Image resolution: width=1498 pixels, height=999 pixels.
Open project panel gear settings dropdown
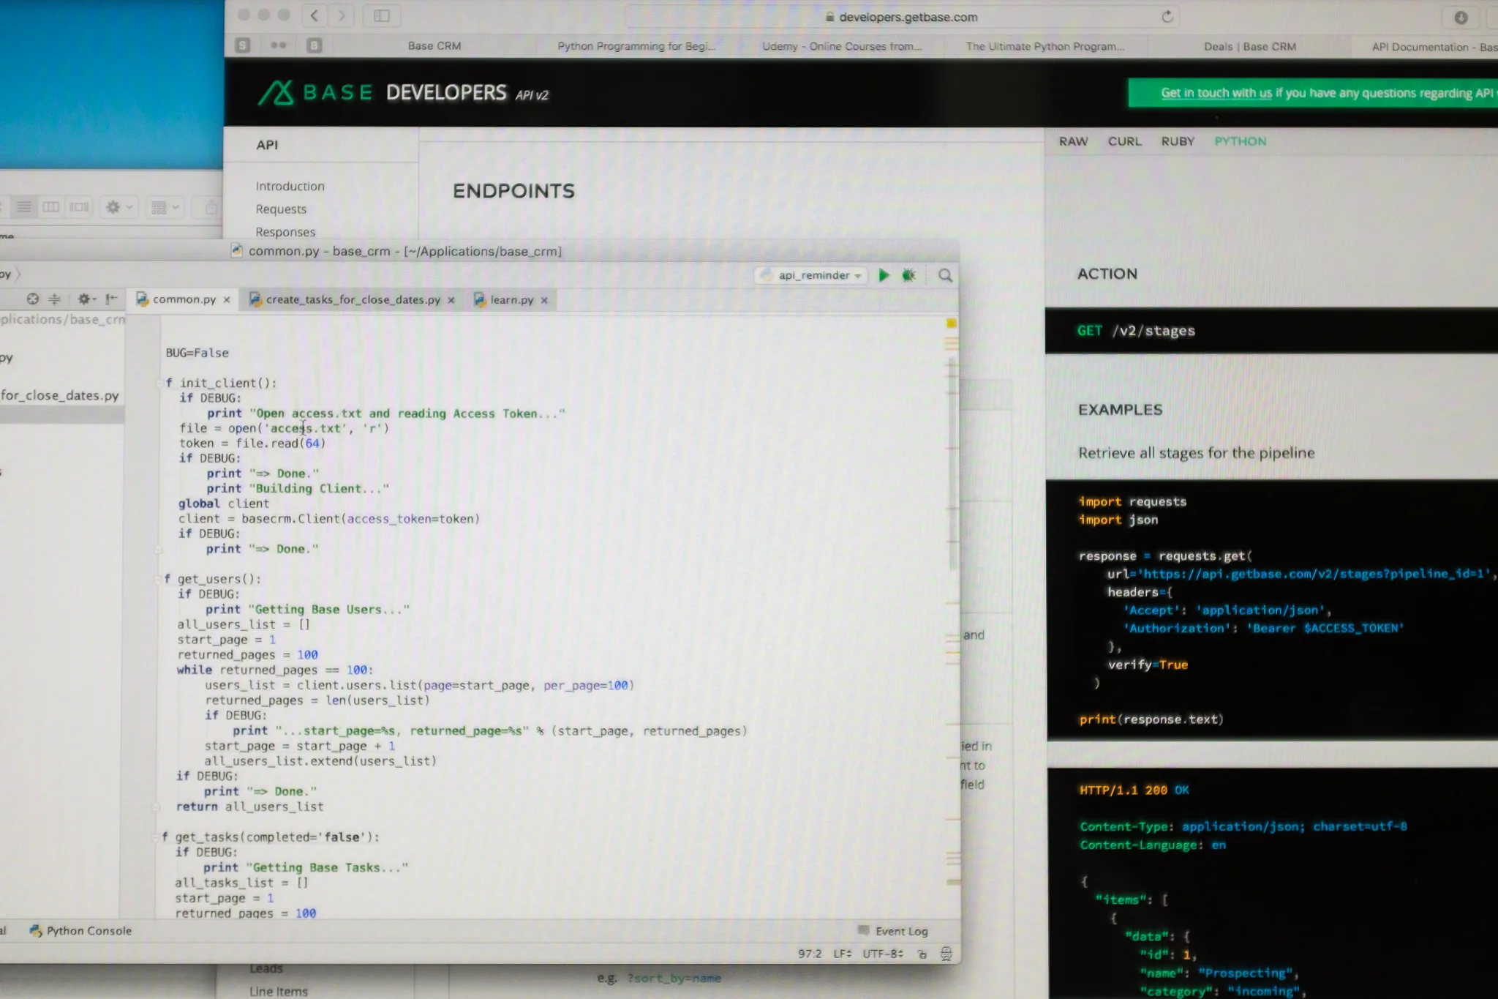click(x=86, y=299)
